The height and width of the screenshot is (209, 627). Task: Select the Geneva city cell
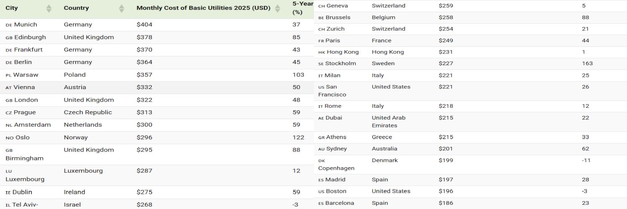(x=337, y=6)
